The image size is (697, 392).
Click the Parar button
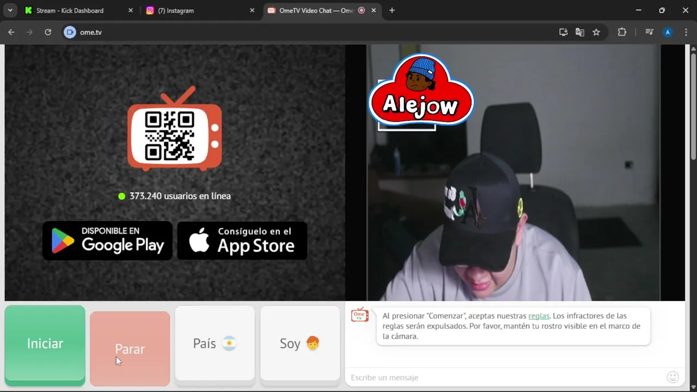coord(130,348)
